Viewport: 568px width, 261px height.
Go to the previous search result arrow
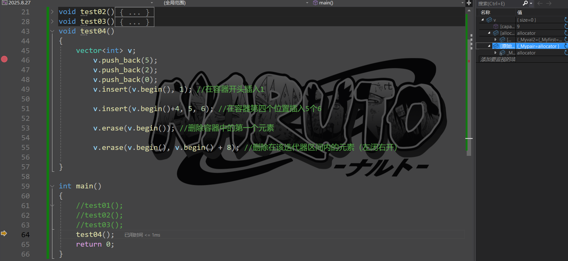540,3
